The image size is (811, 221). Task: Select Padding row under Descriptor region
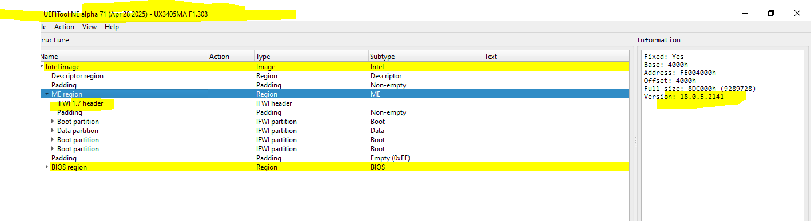point(334,85)
